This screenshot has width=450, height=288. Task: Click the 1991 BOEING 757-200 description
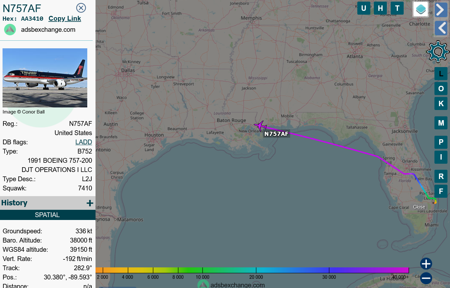[x=60, y=161]
